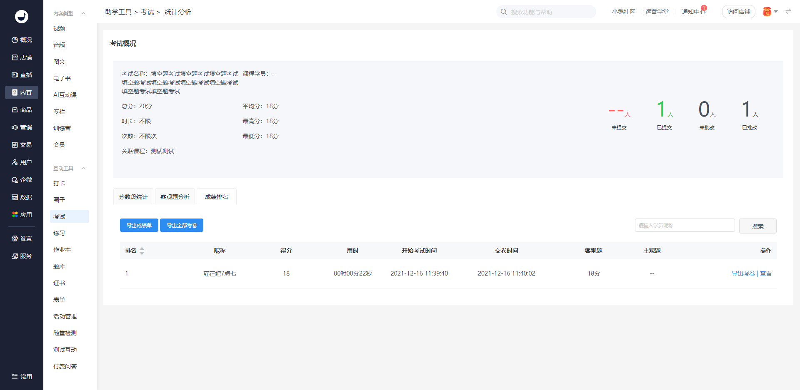Click the switch arrows icon at top right

click(x=788, y=12)
